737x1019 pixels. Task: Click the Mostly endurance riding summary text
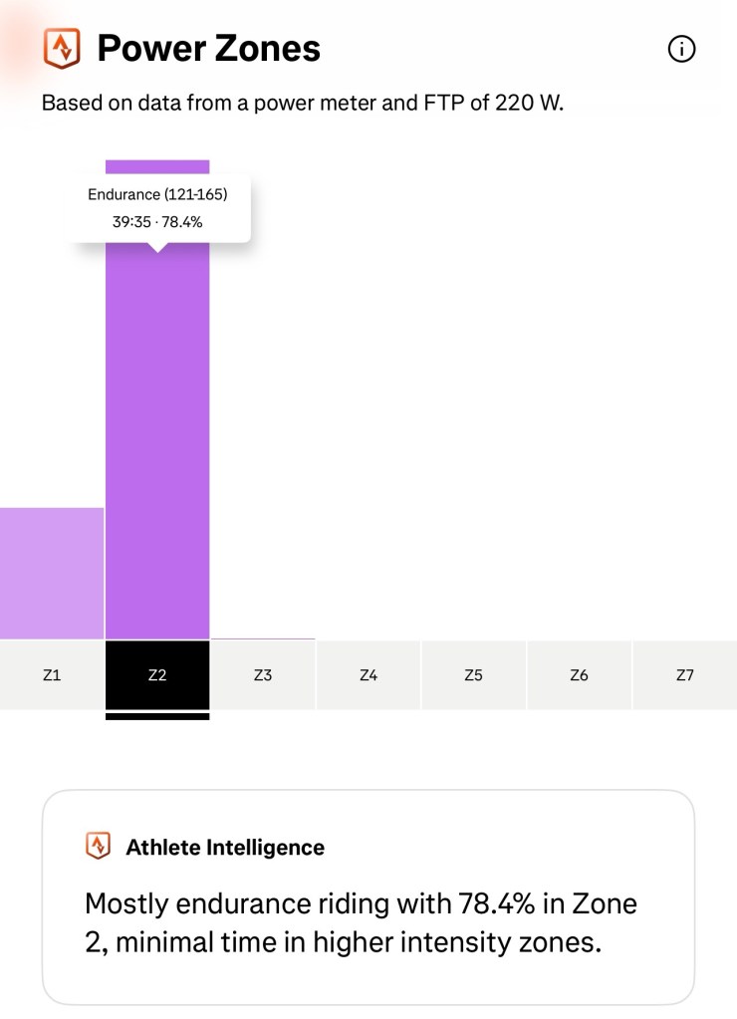coord(361,922)
